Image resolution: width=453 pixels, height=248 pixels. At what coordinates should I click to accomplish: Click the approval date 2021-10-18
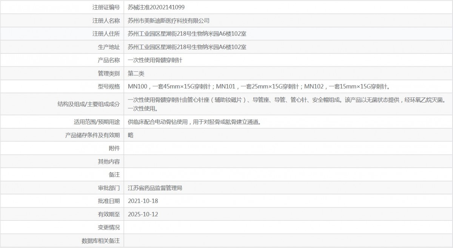(143, 201)
